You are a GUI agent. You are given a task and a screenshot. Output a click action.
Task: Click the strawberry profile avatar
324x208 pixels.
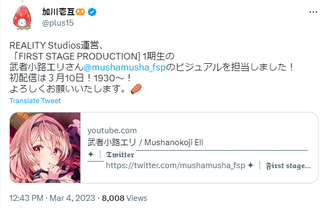[x=22, y=18]
